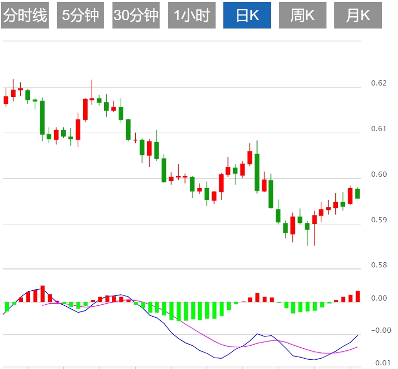This screenshot has height=369, width=398.
Task: Click the 0.59 price axis label
Action: pos(379,220)
